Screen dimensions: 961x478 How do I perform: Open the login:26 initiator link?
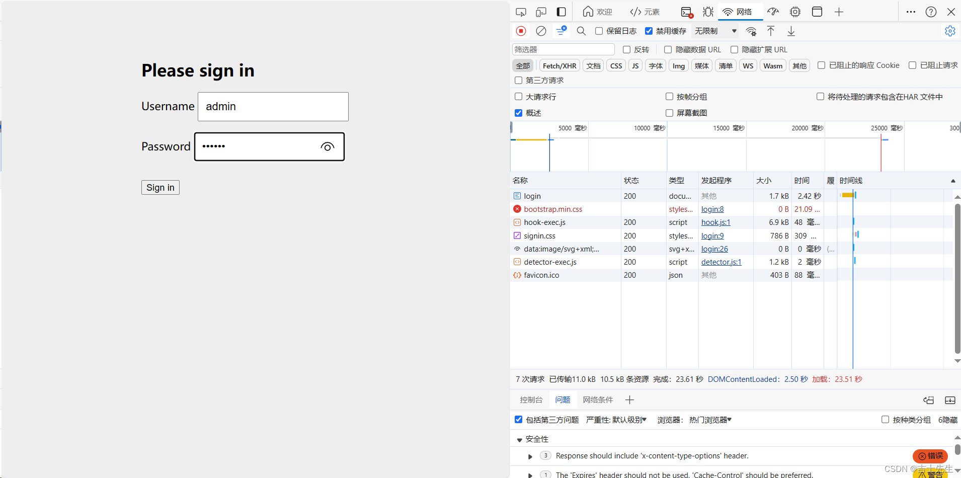[x=714, y=249]
